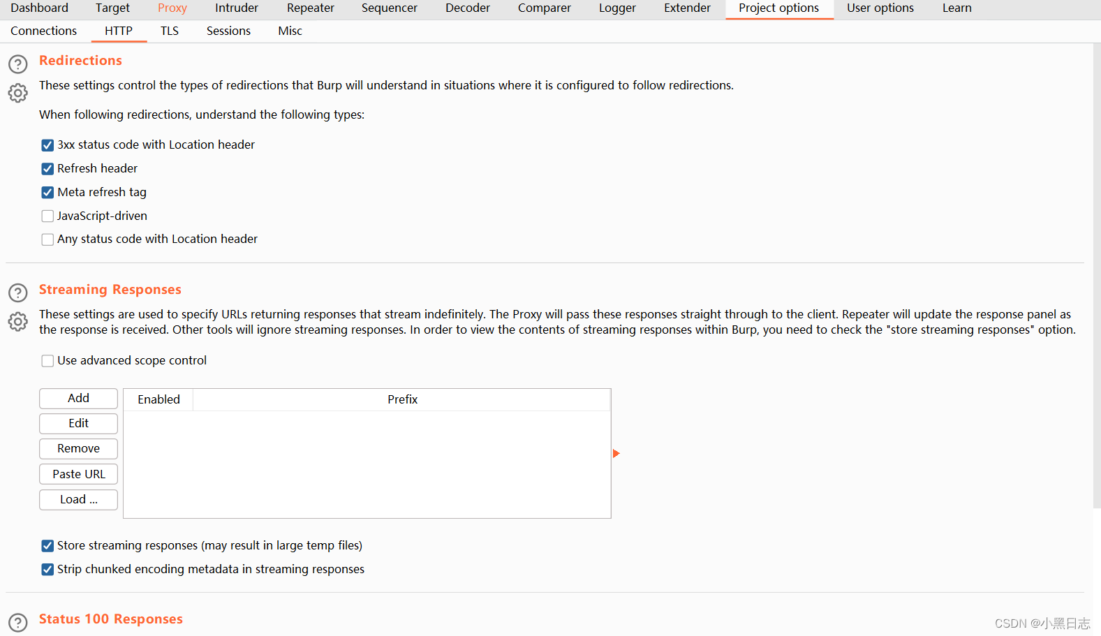Enable Any status code with Location header
Screen dimensions: 1101x636
point(47,239)
